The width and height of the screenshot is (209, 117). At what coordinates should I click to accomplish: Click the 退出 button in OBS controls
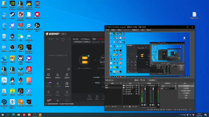tap(186, 98)
